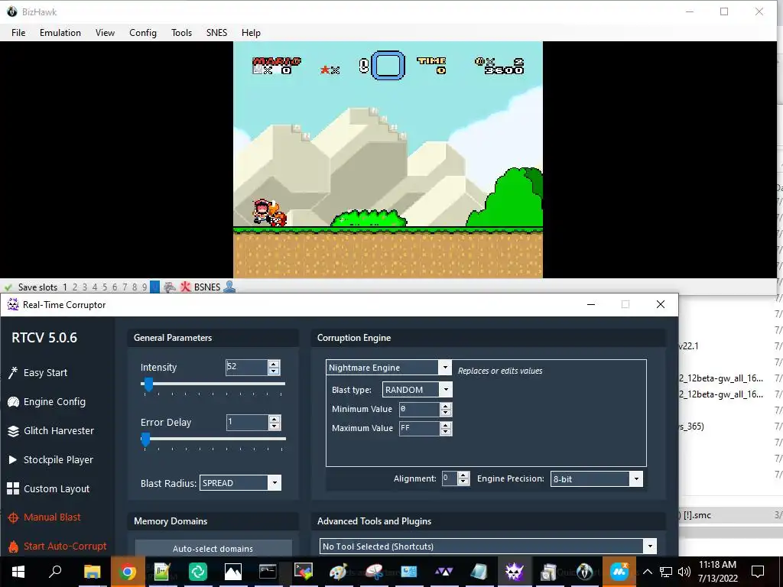The height and width of the screenshot is (587, 783).
Task: Select the highlighted blue save slot 0
Action: point(154,287)
